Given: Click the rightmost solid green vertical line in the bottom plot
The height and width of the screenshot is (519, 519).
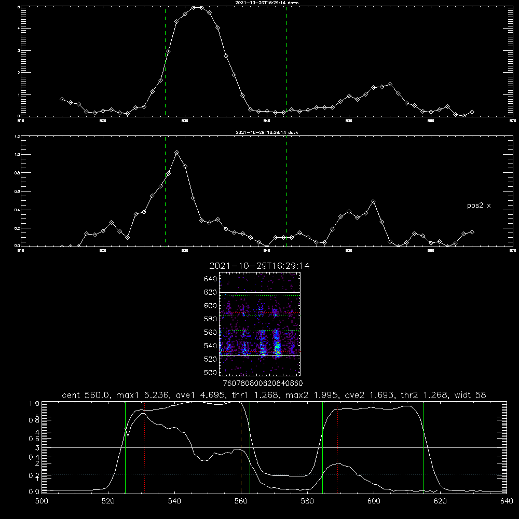Looking at the screenshot, I should point(424,447).
